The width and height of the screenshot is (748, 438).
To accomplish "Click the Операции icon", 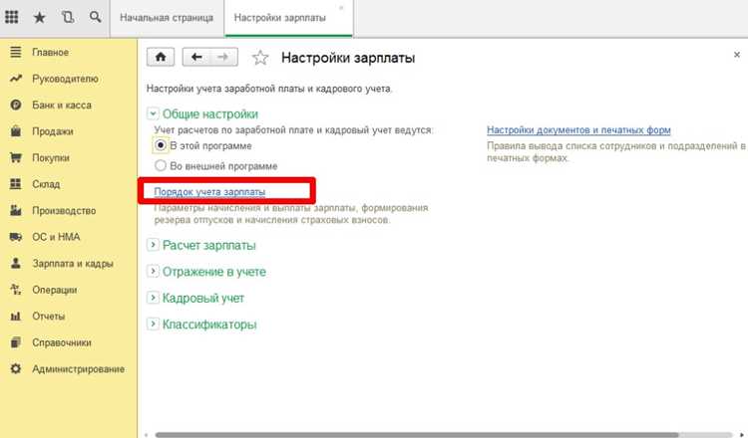I will coord(16,290).
